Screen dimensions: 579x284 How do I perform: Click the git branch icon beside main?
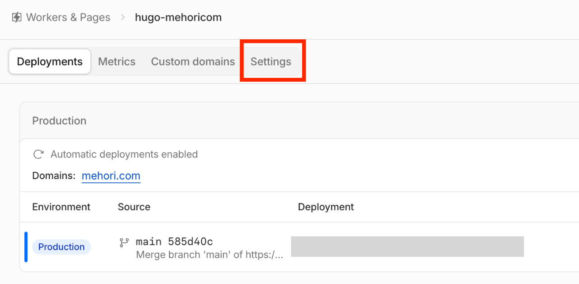pos(124,243)
